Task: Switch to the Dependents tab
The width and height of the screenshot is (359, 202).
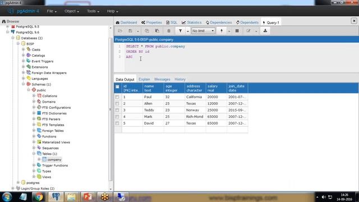Action: (247, 22)
